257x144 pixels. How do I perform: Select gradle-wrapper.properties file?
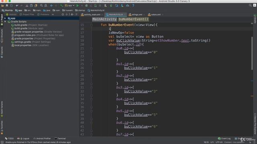click(x=37, y=32)
